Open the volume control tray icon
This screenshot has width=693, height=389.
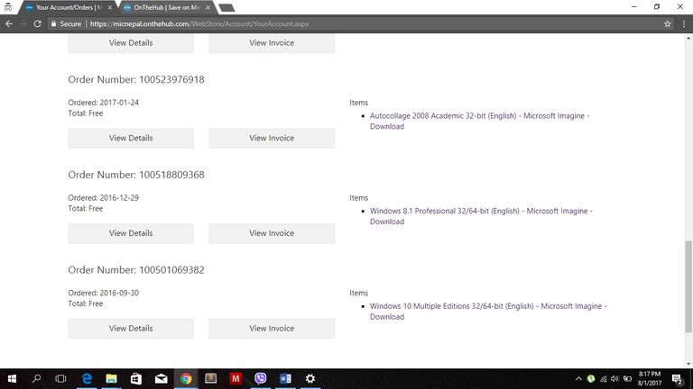[614, 379]
